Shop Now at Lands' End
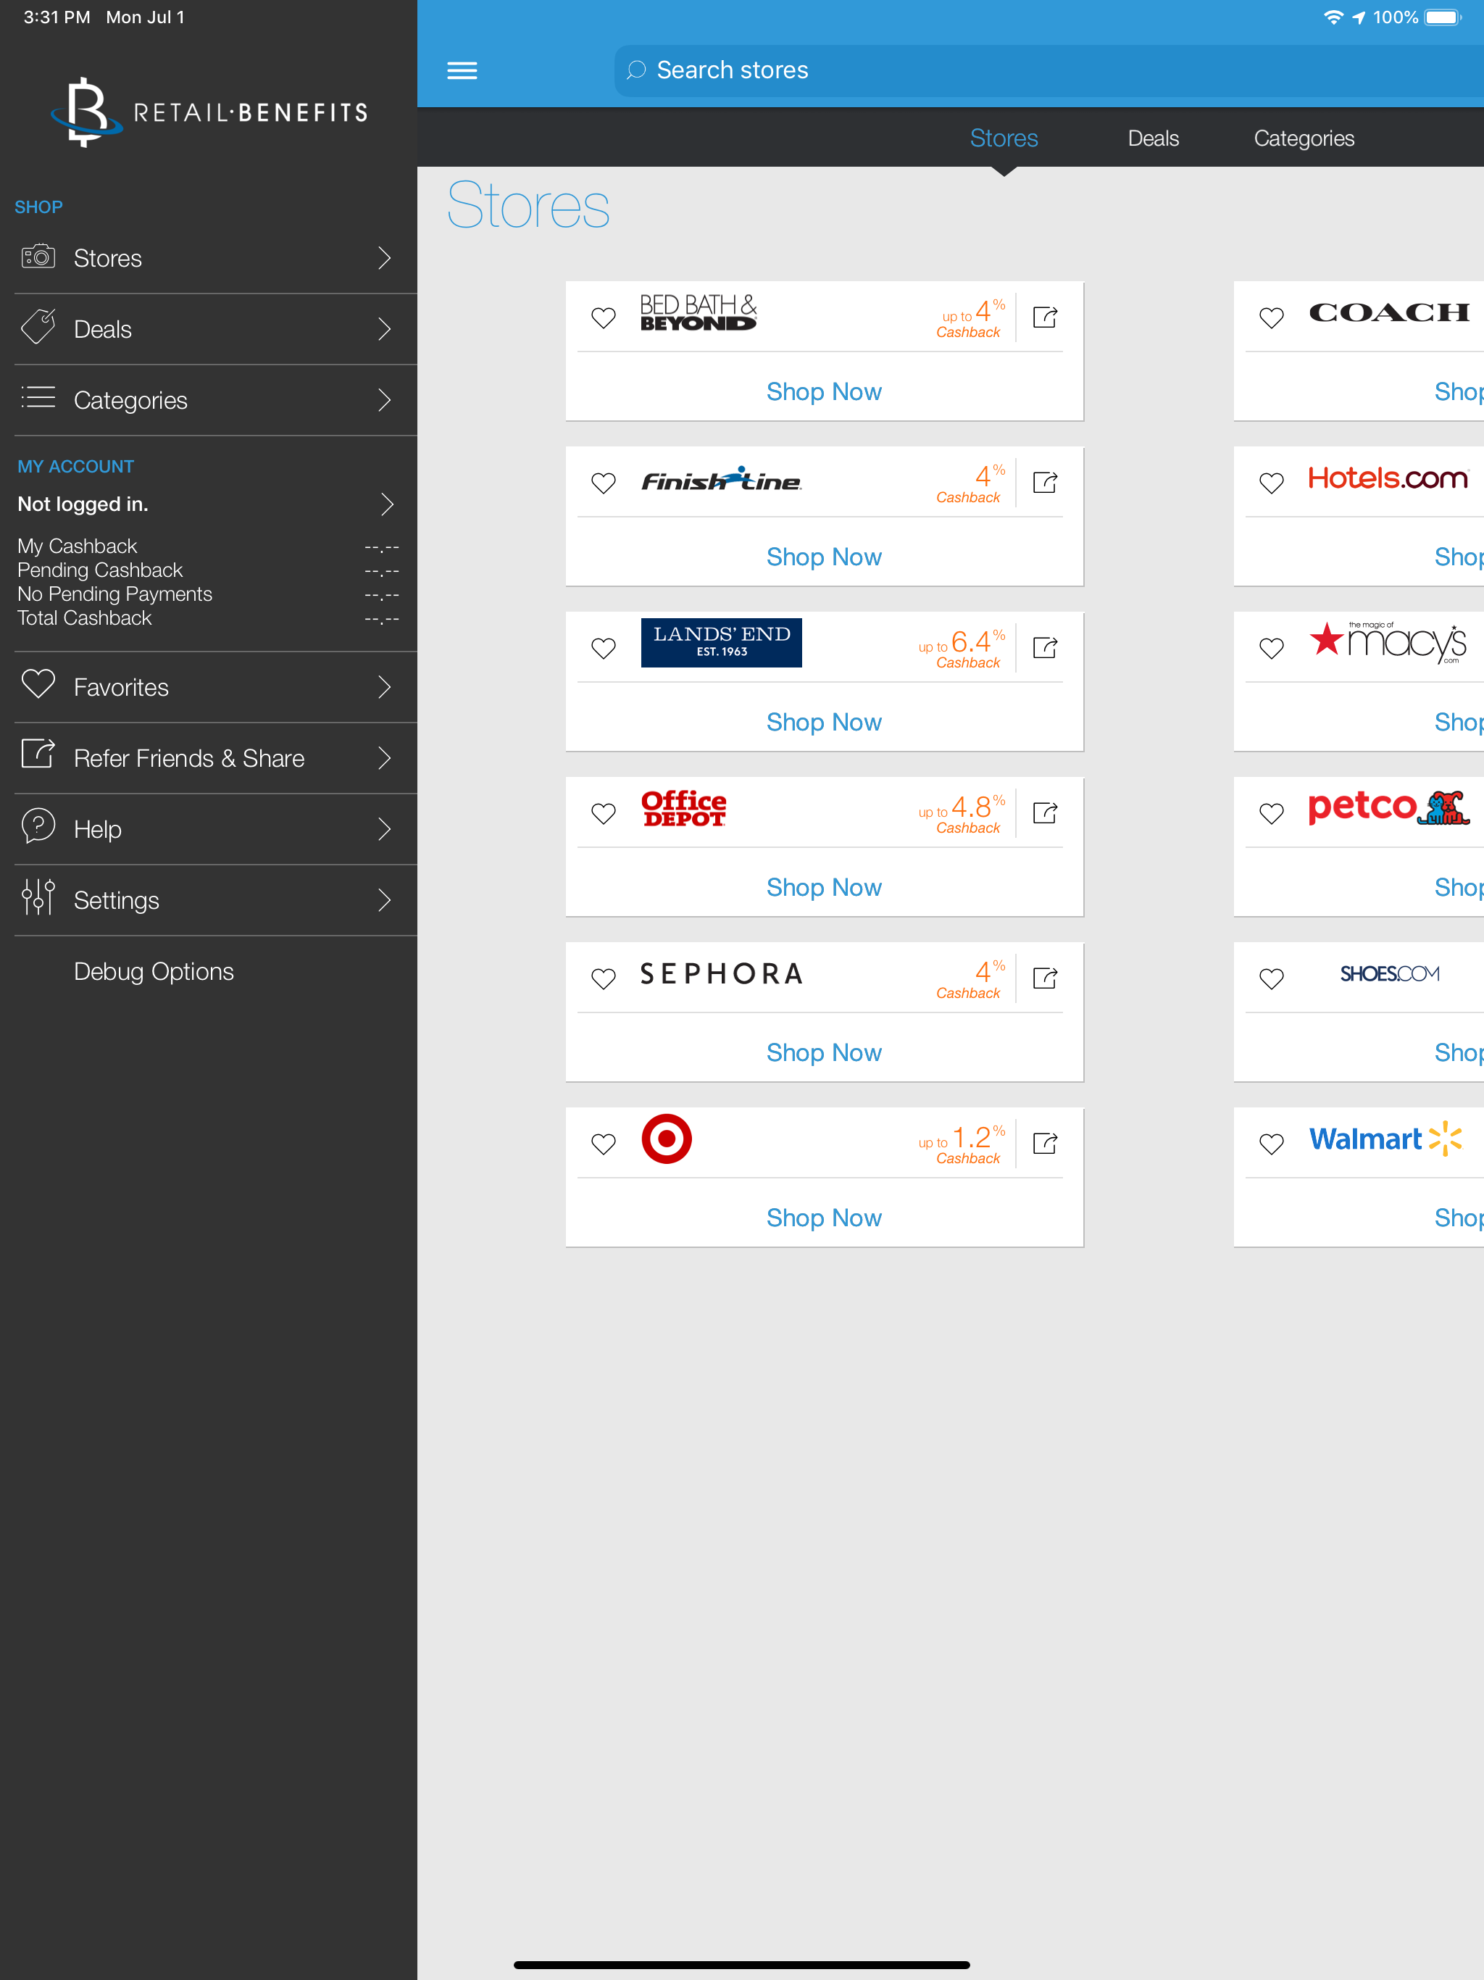 (823, 721)
